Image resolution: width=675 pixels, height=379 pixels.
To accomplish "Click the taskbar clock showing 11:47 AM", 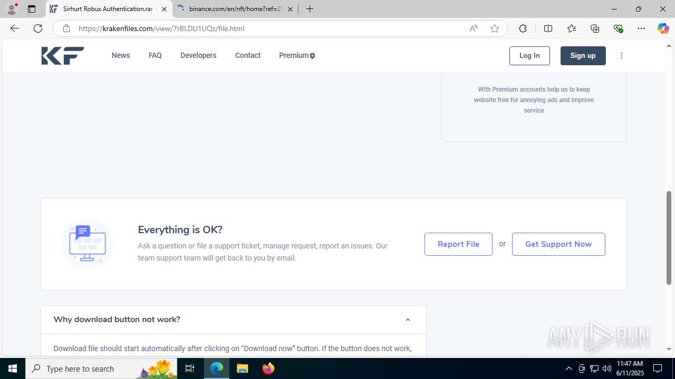I will 630,368.
